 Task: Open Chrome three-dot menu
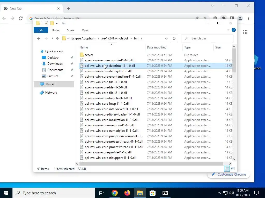248,18
